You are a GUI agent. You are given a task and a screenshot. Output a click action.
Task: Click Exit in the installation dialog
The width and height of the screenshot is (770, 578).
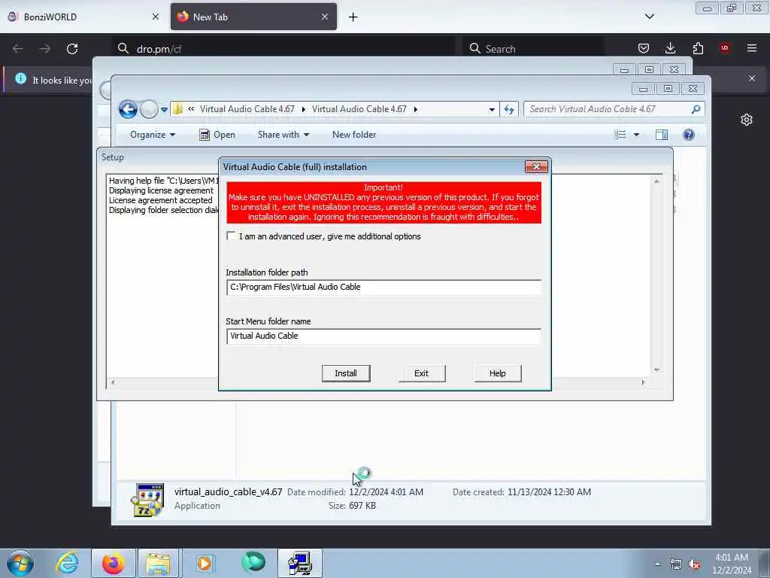[421, 373]
